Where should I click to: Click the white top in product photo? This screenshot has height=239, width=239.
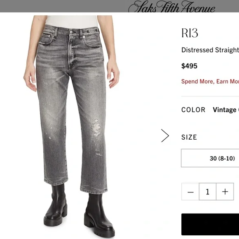[x=72, y=22]
